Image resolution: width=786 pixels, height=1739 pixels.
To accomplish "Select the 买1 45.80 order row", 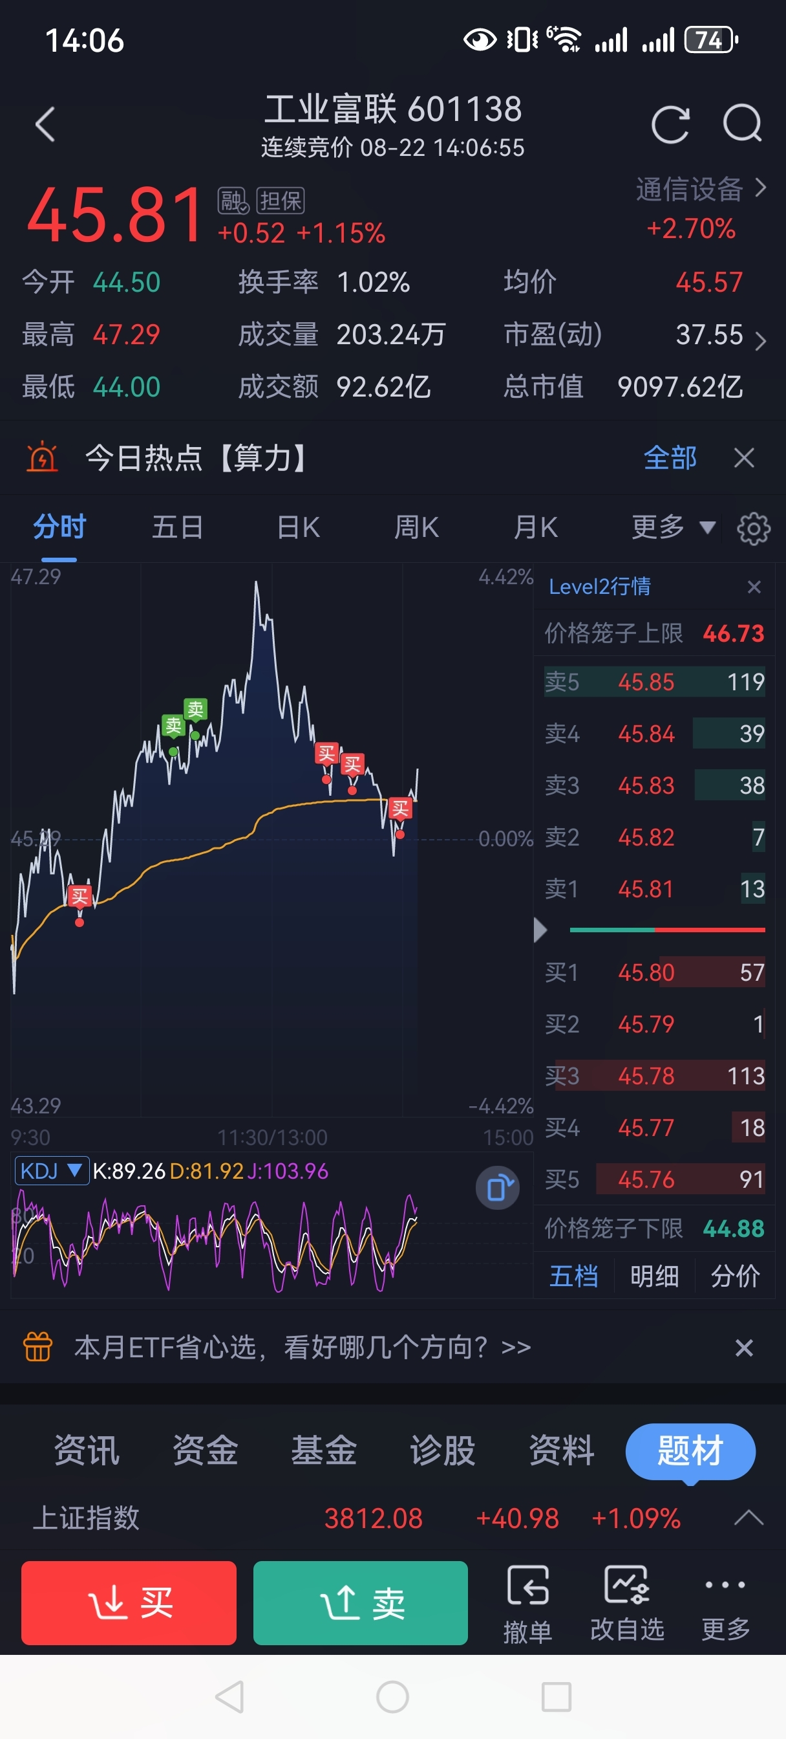I will coord(654,972).
